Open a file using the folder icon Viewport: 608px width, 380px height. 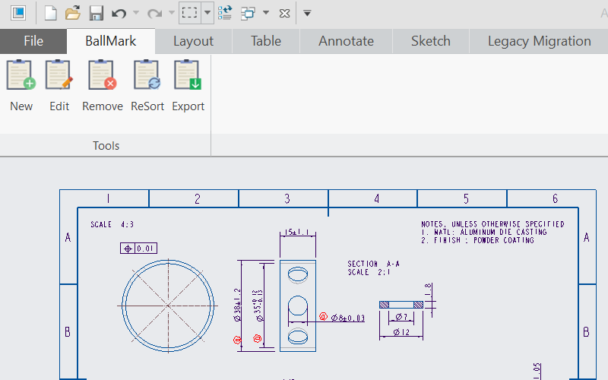coord(73,13)
